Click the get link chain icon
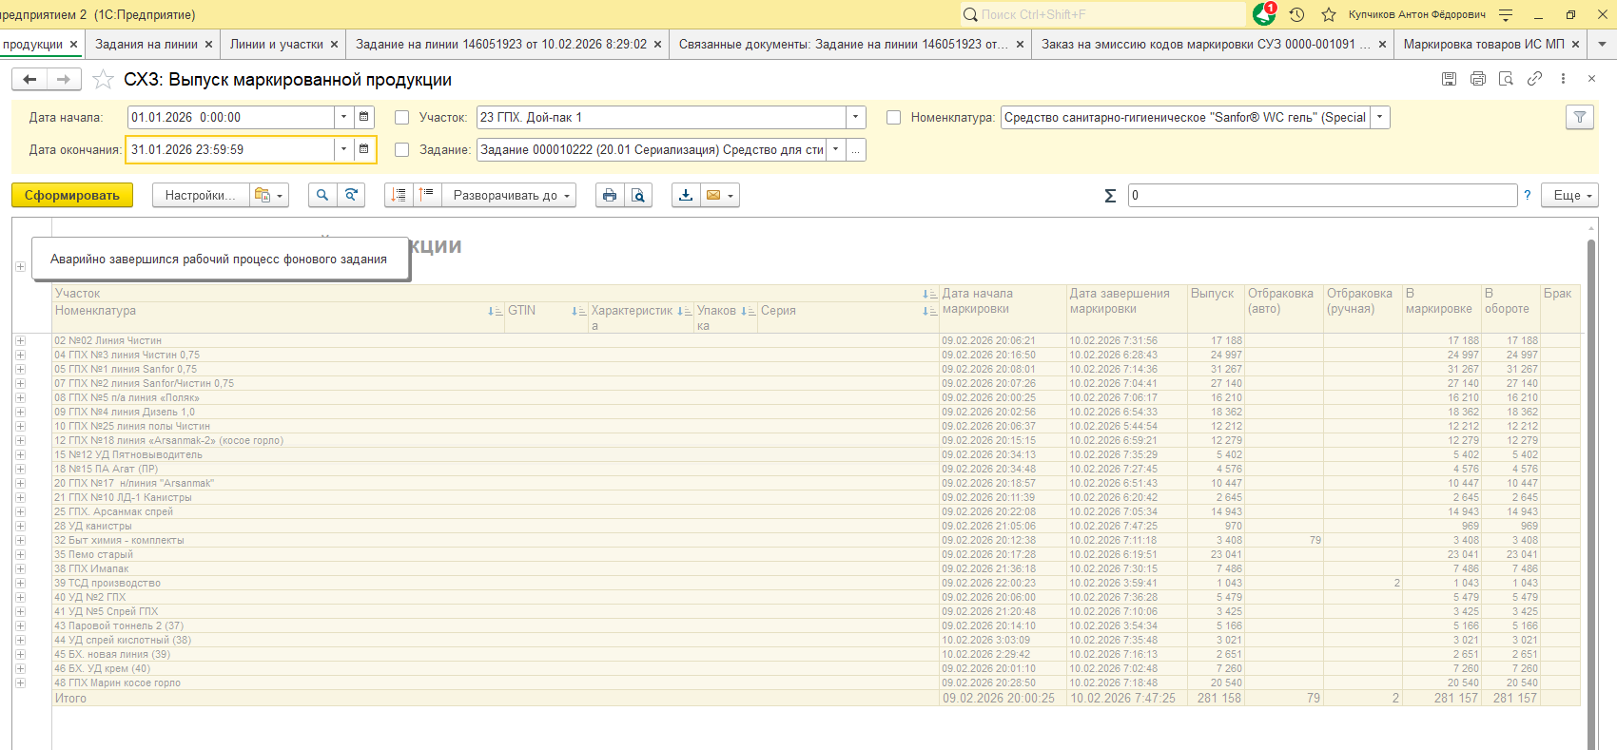The image size is (1617, 750). 1534,79
